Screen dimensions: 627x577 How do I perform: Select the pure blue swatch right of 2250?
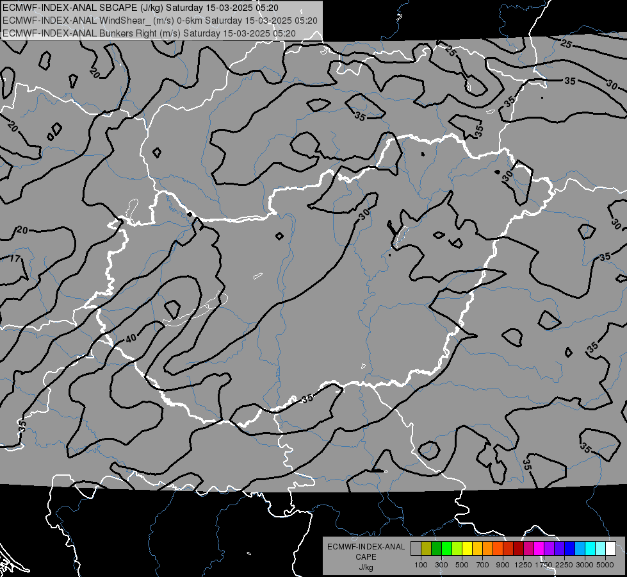coord(570,548)
